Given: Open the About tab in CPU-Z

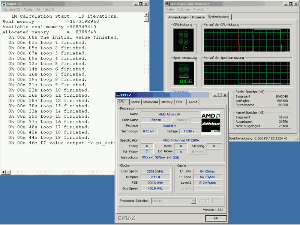Looking at the screenshot, I should pyautogui.click(x=193, y=102).
